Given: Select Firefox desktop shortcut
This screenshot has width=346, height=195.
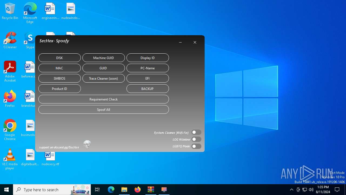Looking at the screenshot, I should [x=10, y=99].
